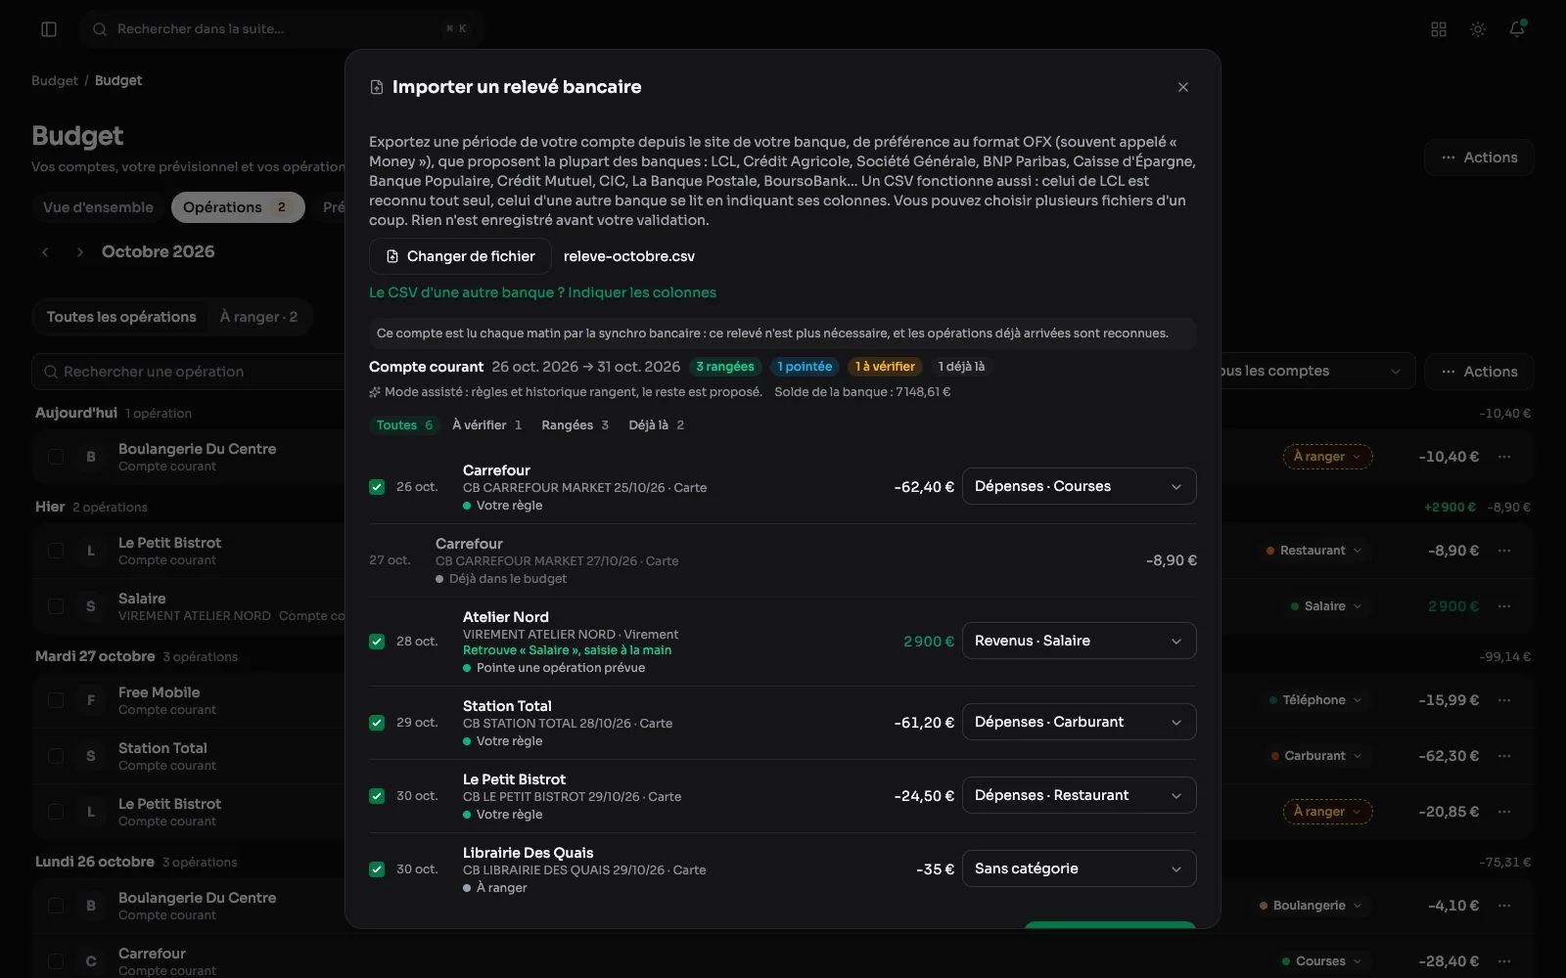The height and width of the screenshot is (978, 1566).
Task: Uncheck the Librairie Des Quais row
Action: [x=377, y=869]
